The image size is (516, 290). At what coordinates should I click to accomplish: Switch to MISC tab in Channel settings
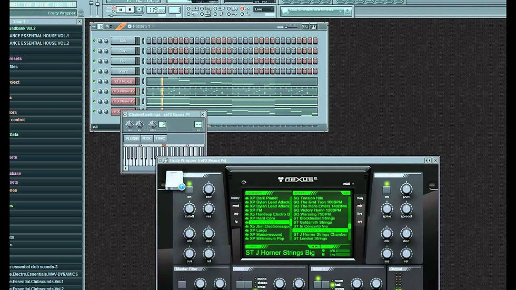pyautogui.click(x=147, y=138)
